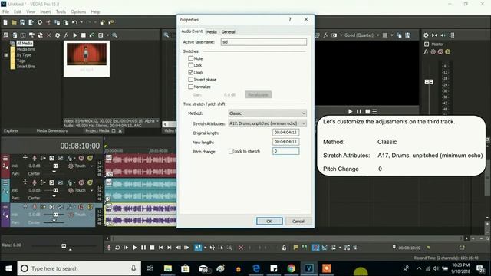Go to start of project

[x=160, y=248]
